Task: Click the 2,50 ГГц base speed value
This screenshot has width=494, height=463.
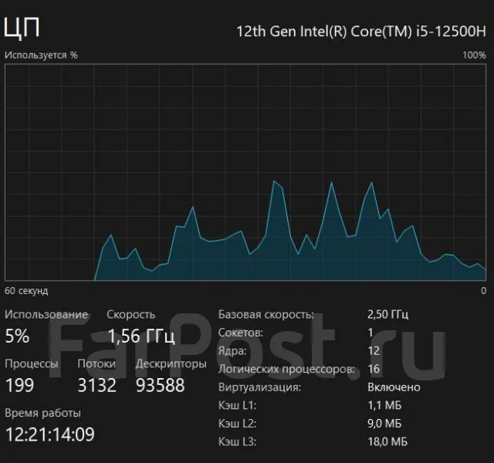Action: pos(387,314)
